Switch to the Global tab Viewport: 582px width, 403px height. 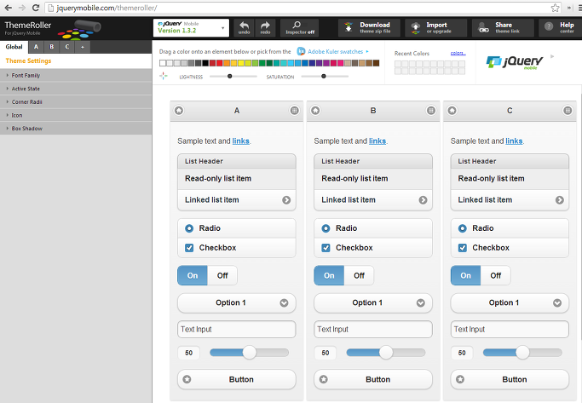(14, 47)
